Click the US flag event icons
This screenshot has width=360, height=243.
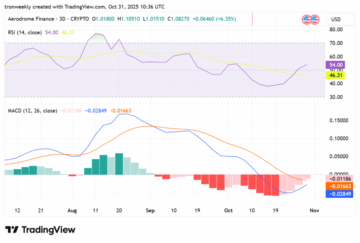click(x=310, y=19)
